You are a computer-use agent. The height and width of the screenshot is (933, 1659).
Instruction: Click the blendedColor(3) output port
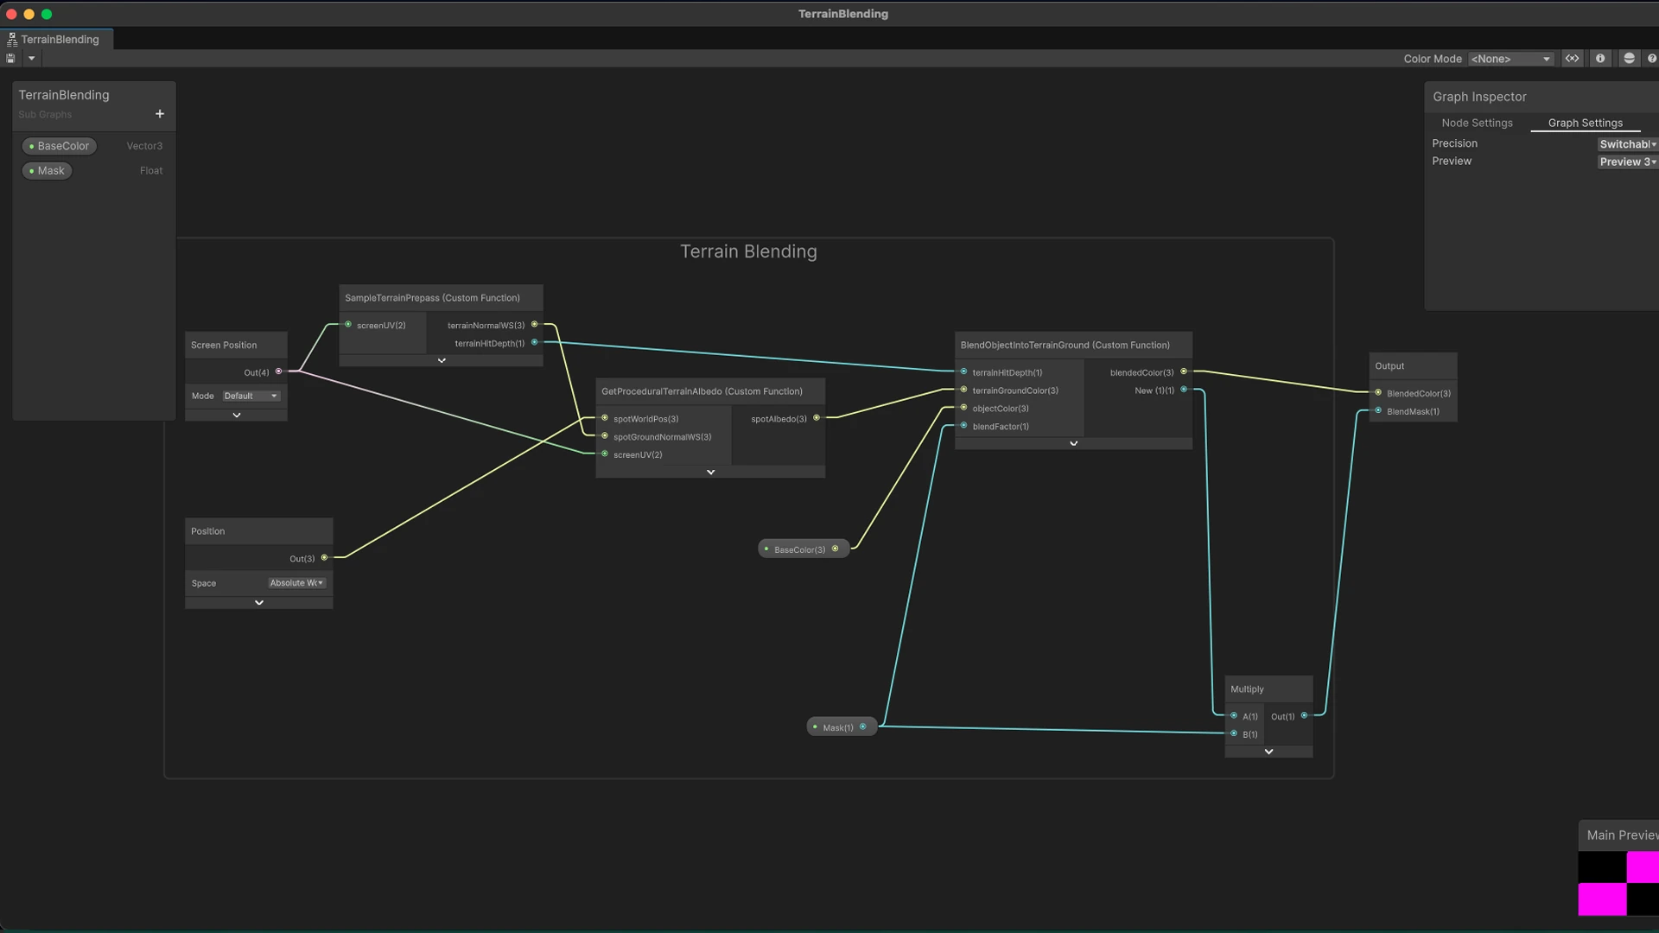(1184, 371)
